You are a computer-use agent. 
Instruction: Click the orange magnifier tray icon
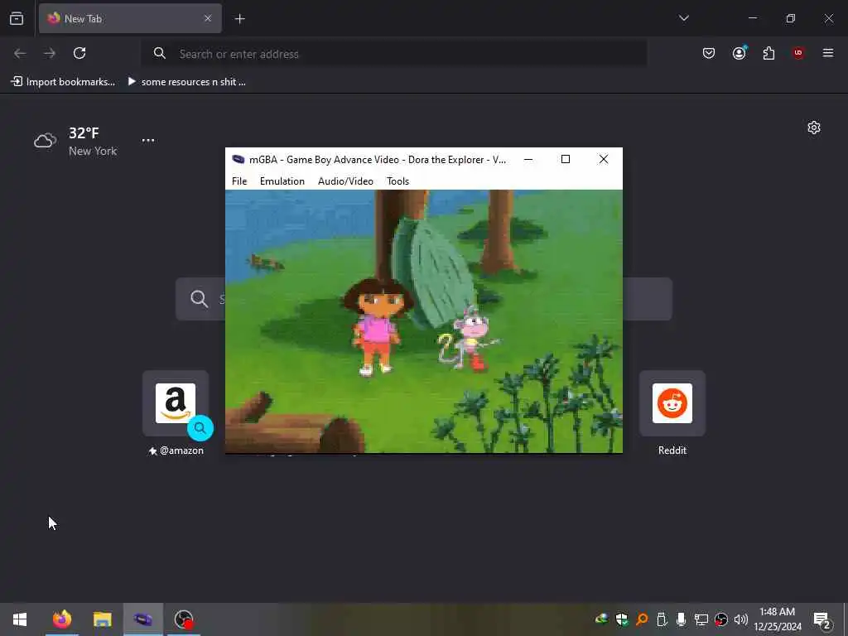642,619
